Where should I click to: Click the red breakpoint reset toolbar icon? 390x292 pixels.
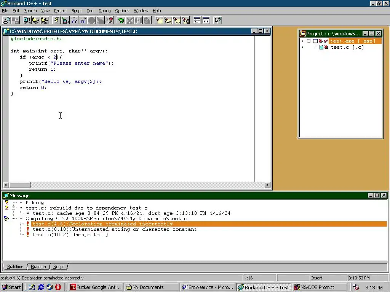point(109,21)
